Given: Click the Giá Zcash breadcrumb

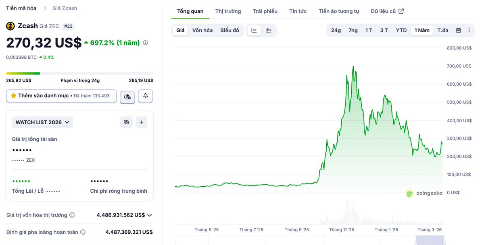Looking at the screenshot, I should pos(65,8).
